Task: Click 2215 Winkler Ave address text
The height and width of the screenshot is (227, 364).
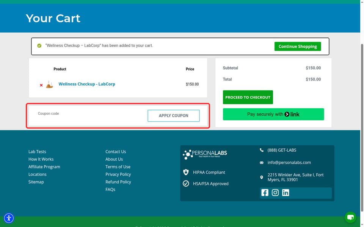Action: (295, 177)
